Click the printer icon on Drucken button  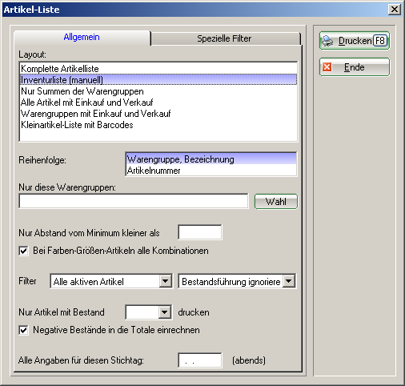pos(327,41)
